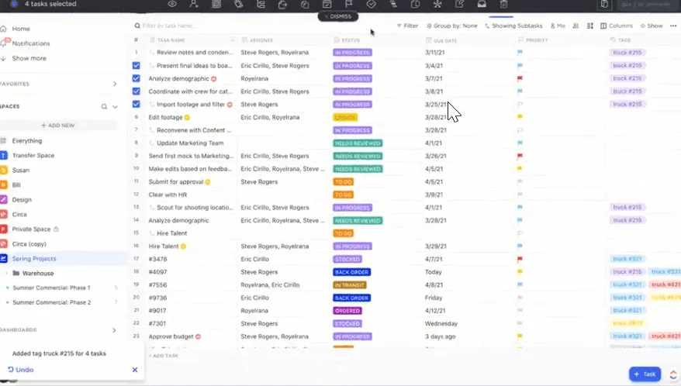This screenshot has width=681, height=386.
Task: Click Undo in the notification toast
Action: 20,370
